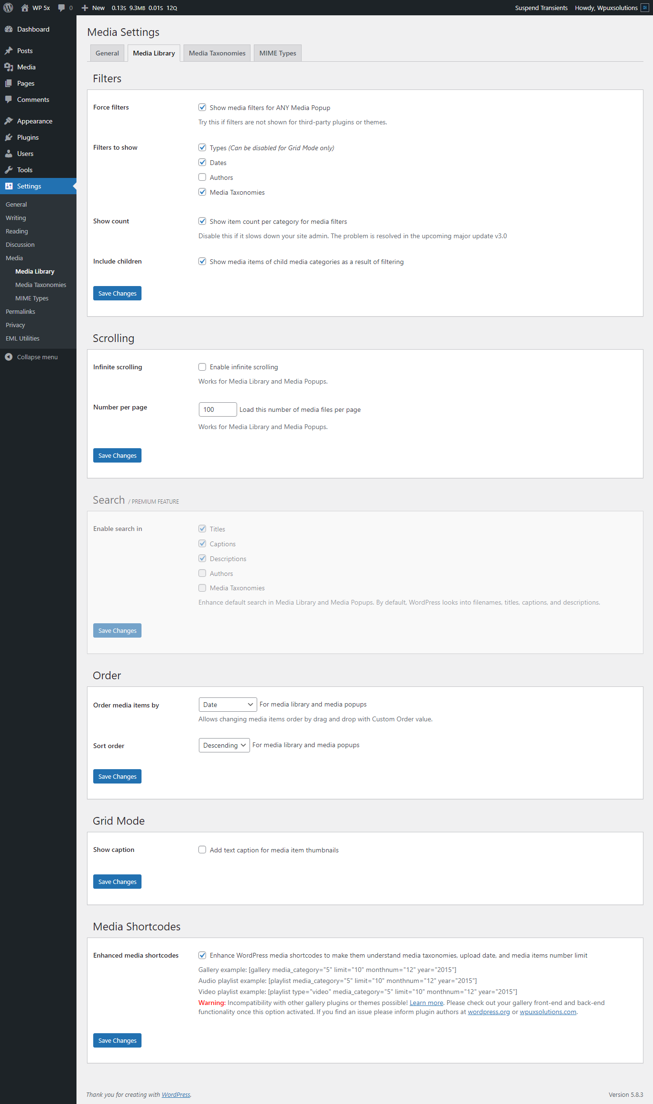Viewport: 653px width, 1104px height.
Task: Open the wordpress.org link
Action: (x=489, y=1012)
